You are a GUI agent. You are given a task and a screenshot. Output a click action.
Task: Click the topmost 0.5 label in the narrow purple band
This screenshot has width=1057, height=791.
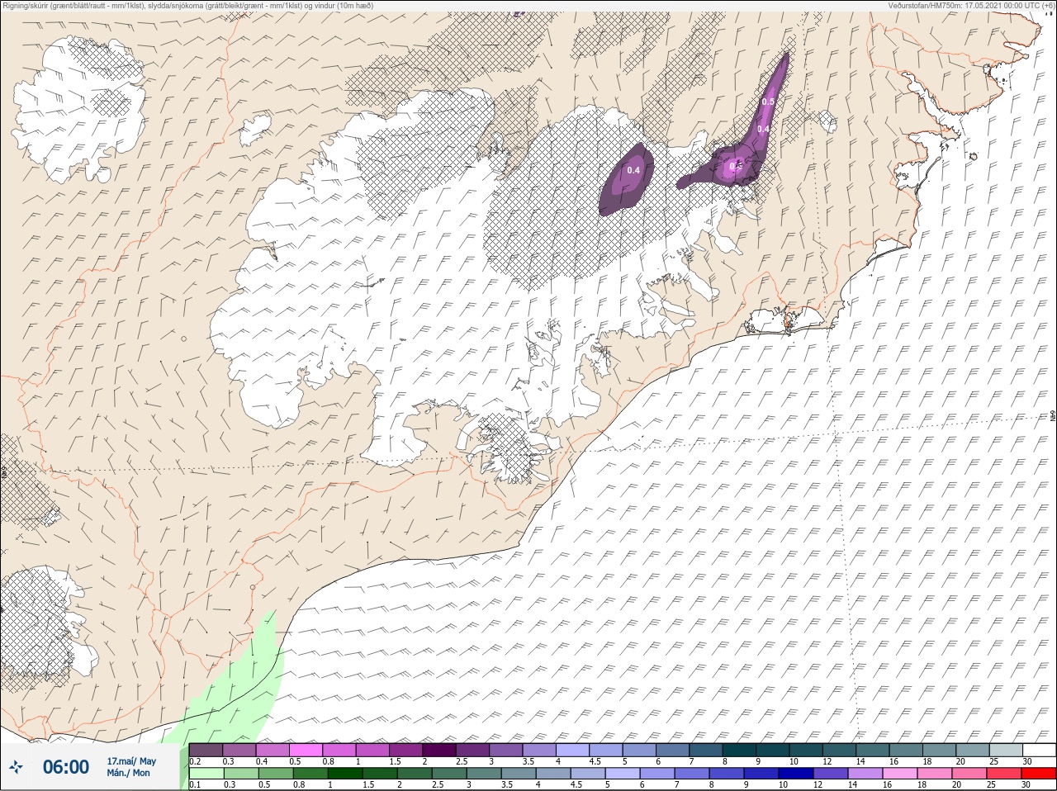[768, 102]
